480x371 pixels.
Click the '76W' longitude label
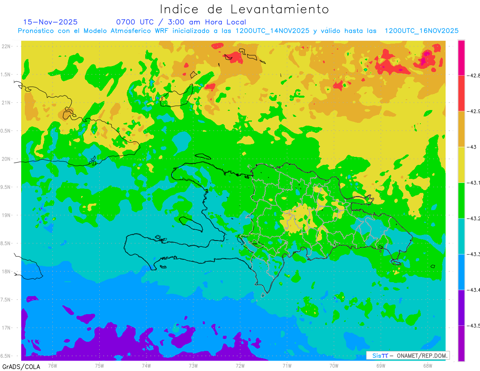tap(52, 365)
